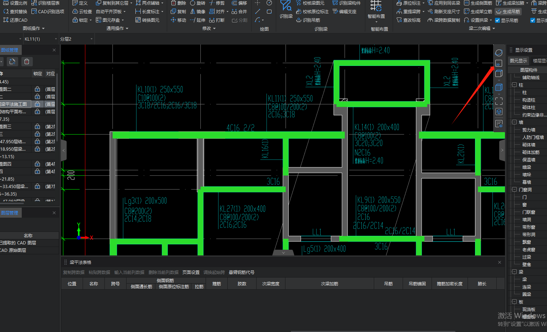547x332 pixels.
Task: Select the 合并 merge tool
Action: tap(239, 11)
